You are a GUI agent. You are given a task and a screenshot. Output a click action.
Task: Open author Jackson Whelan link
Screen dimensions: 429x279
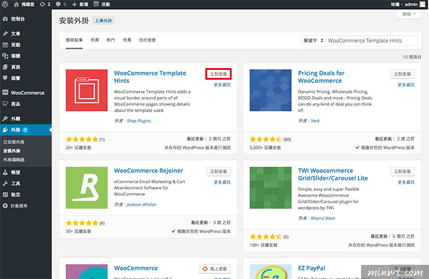pos(142,205)
